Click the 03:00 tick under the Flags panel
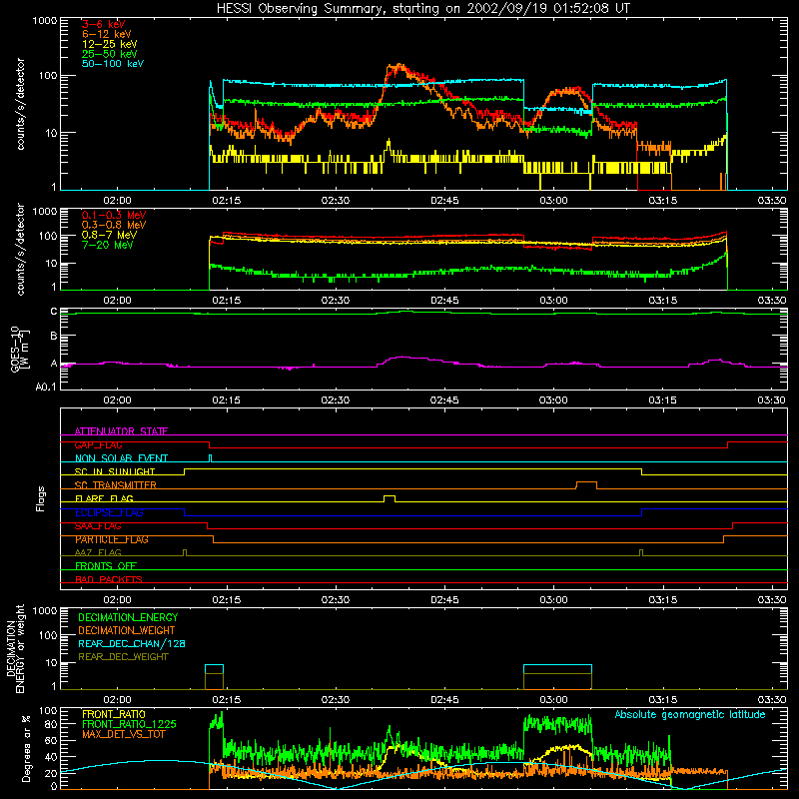This screenshot has height=799, width=799. pos(553,600)
